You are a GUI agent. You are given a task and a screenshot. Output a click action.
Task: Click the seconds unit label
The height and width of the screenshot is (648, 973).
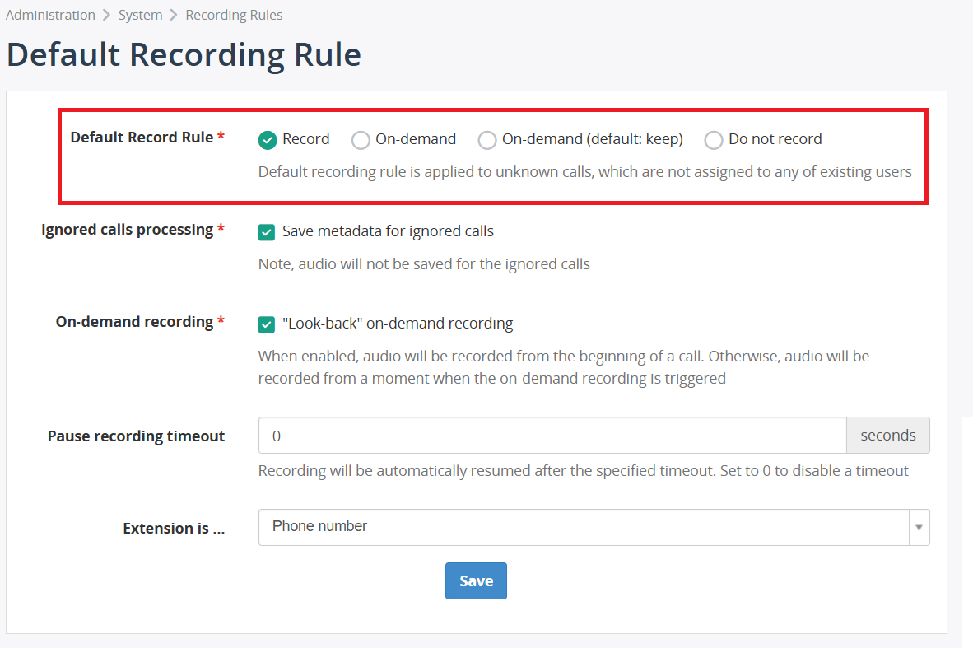887,436
